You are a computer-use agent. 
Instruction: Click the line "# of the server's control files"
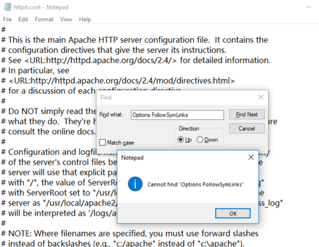pyautogui.click(x=59, y=162)
